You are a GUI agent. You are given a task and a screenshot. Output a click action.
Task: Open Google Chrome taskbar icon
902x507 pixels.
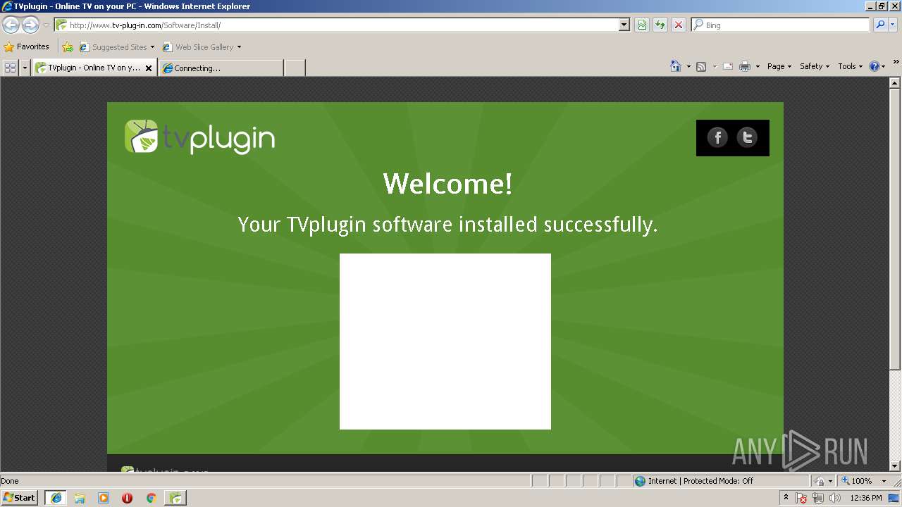coord(151,498)
